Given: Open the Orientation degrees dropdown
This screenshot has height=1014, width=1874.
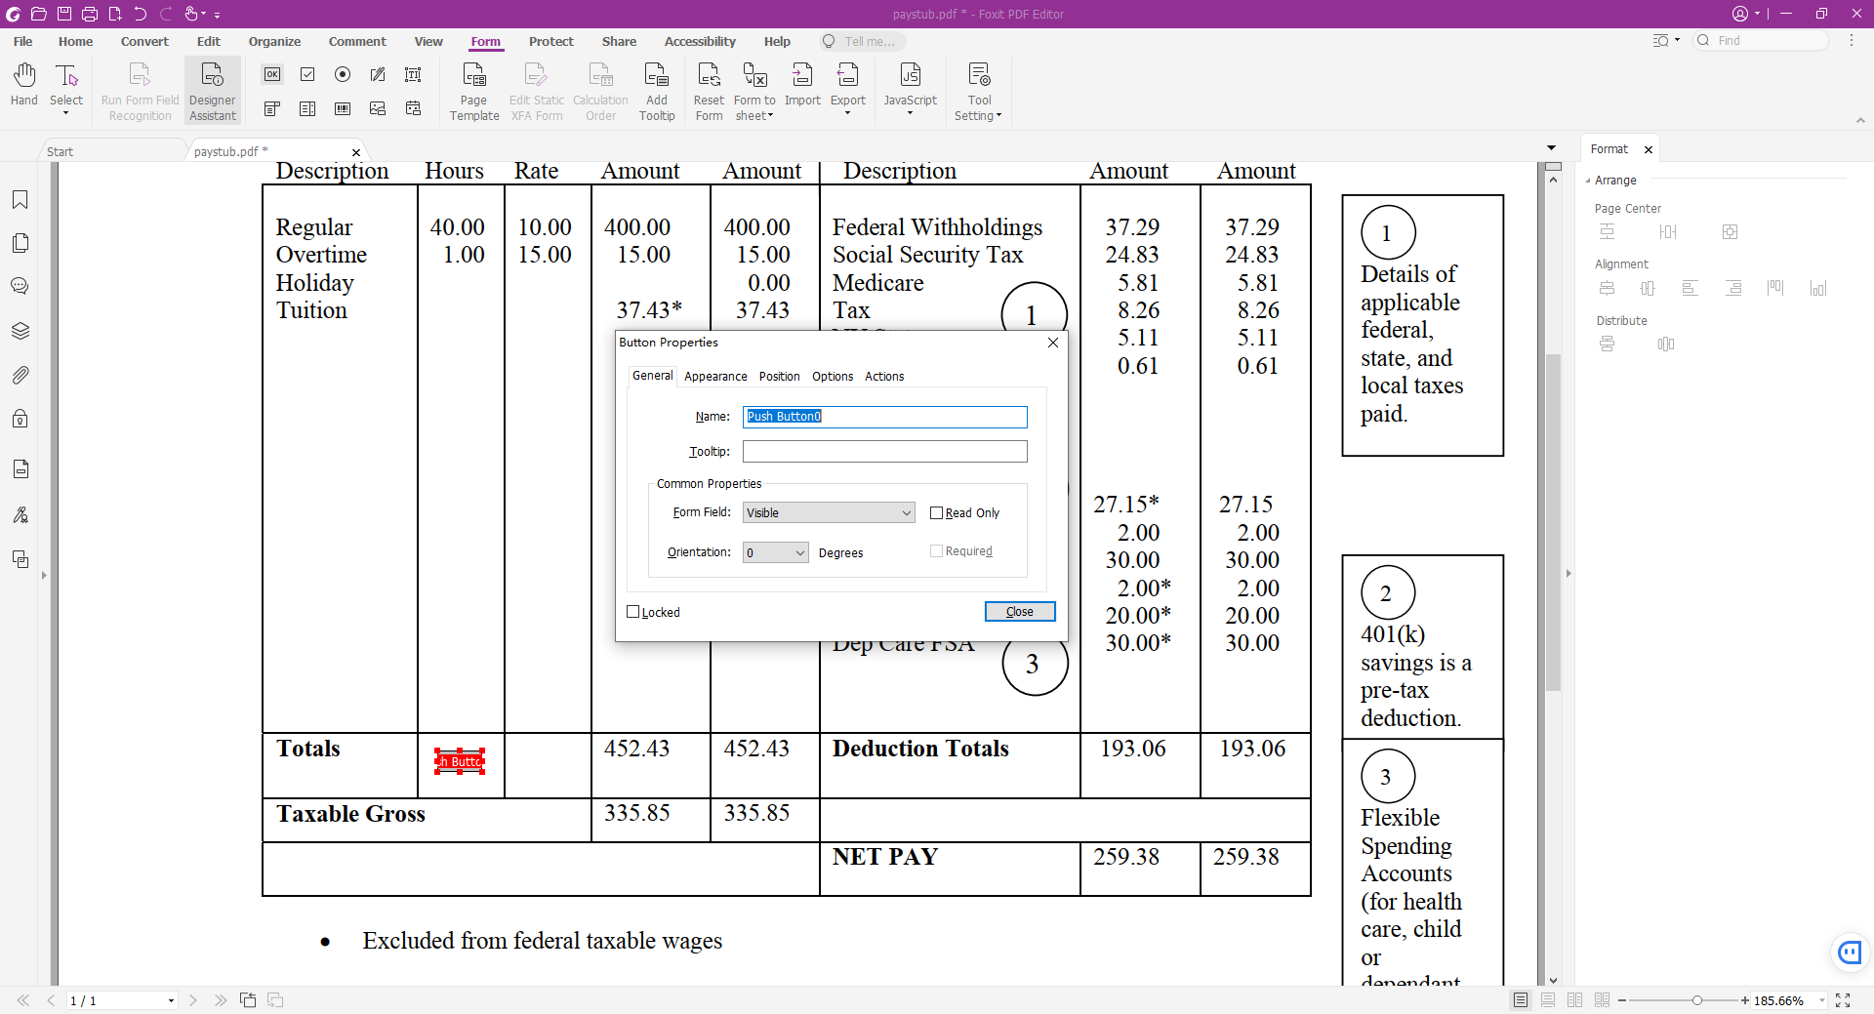Looking at the screenshot, I should (x=775, y=552).
